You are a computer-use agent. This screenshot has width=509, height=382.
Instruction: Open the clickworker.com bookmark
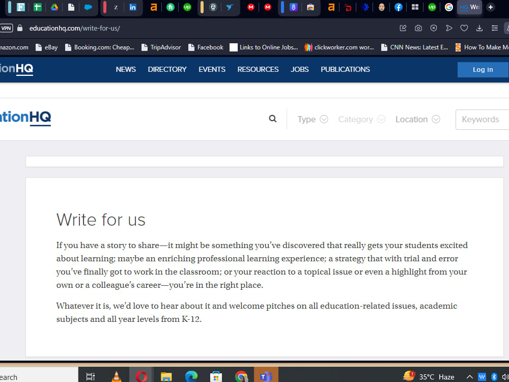point(339,47)
